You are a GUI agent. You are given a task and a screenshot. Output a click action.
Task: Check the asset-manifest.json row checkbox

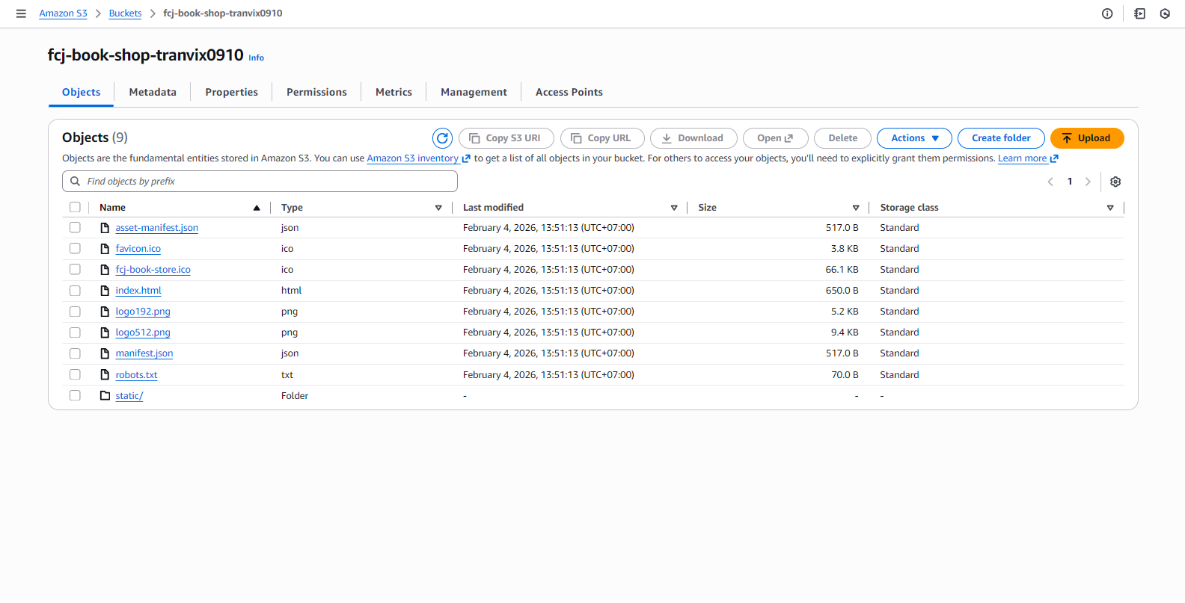click(75, 227)
